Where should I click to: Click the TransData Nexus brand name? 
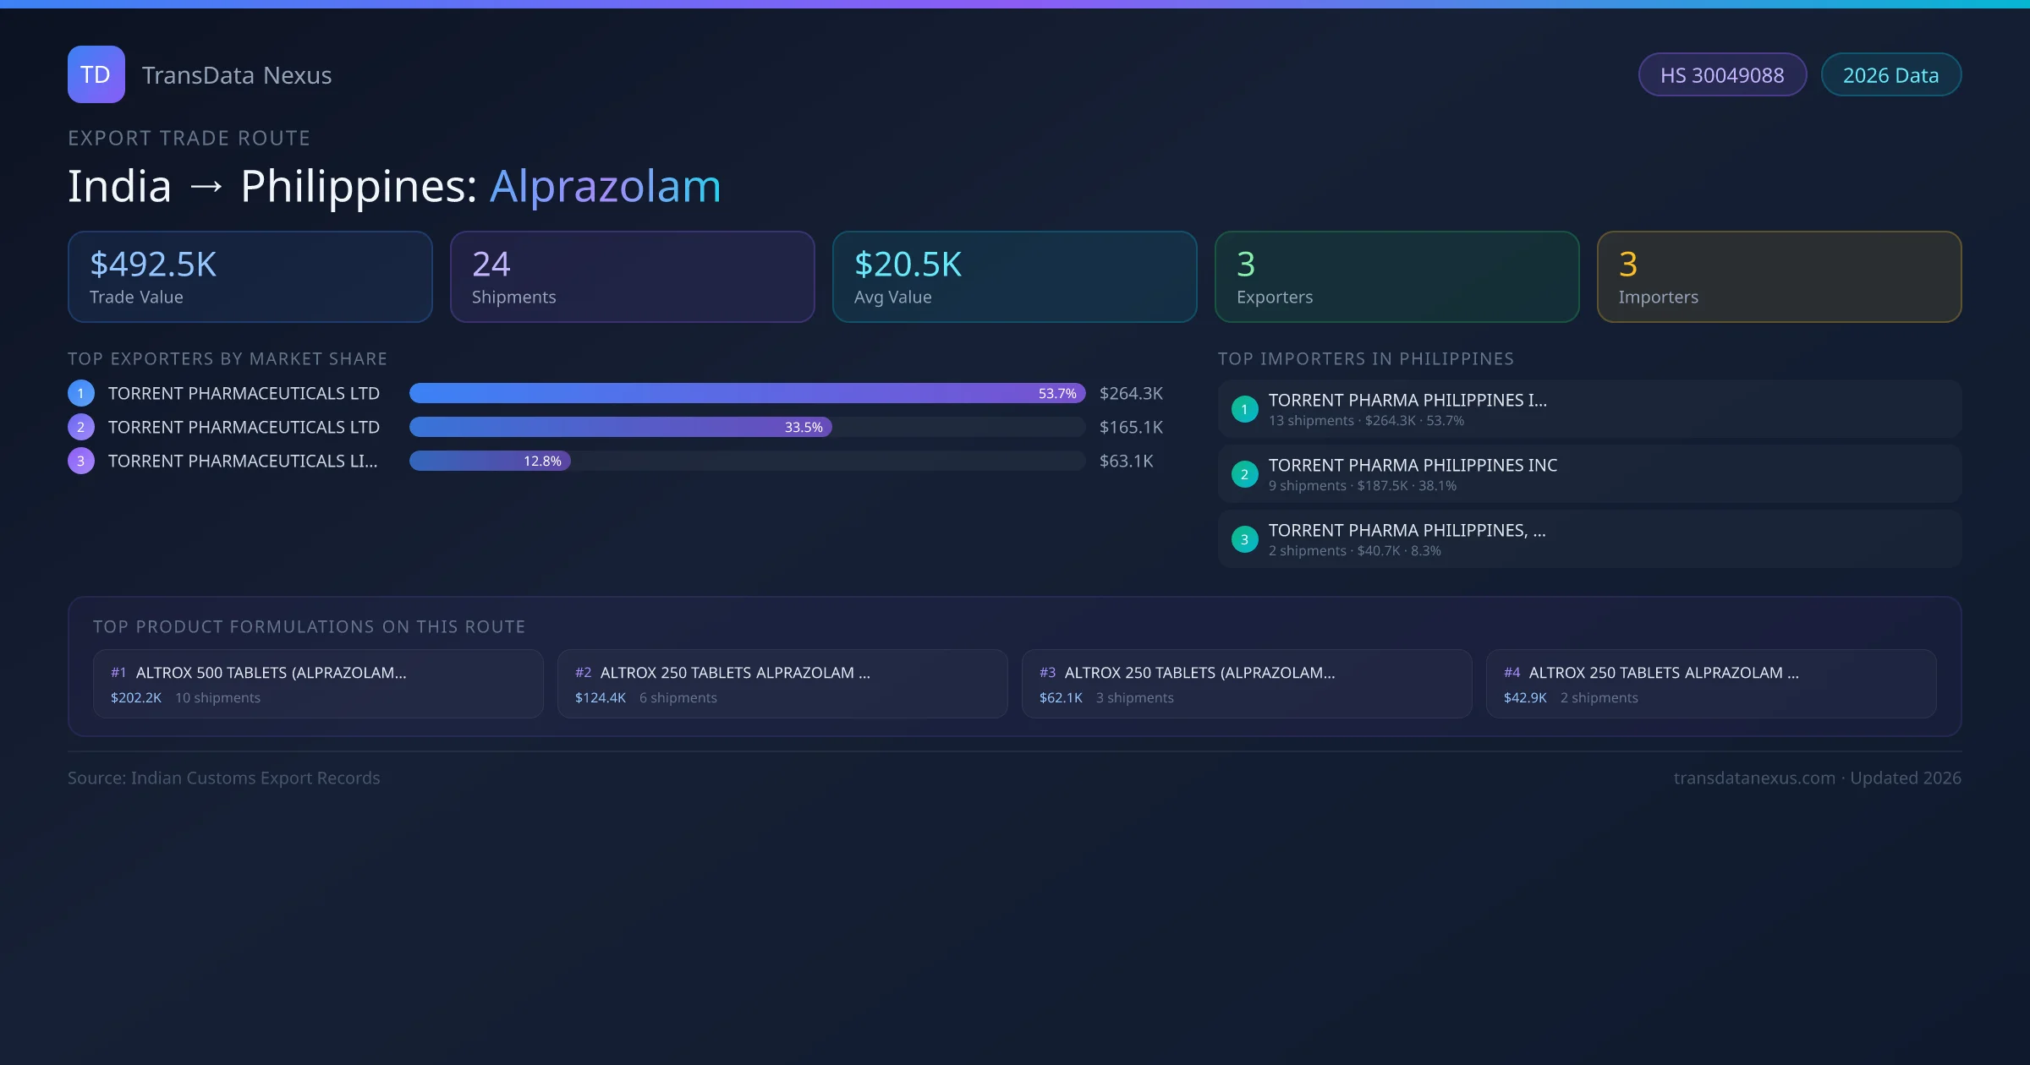(x=237, y=75)
